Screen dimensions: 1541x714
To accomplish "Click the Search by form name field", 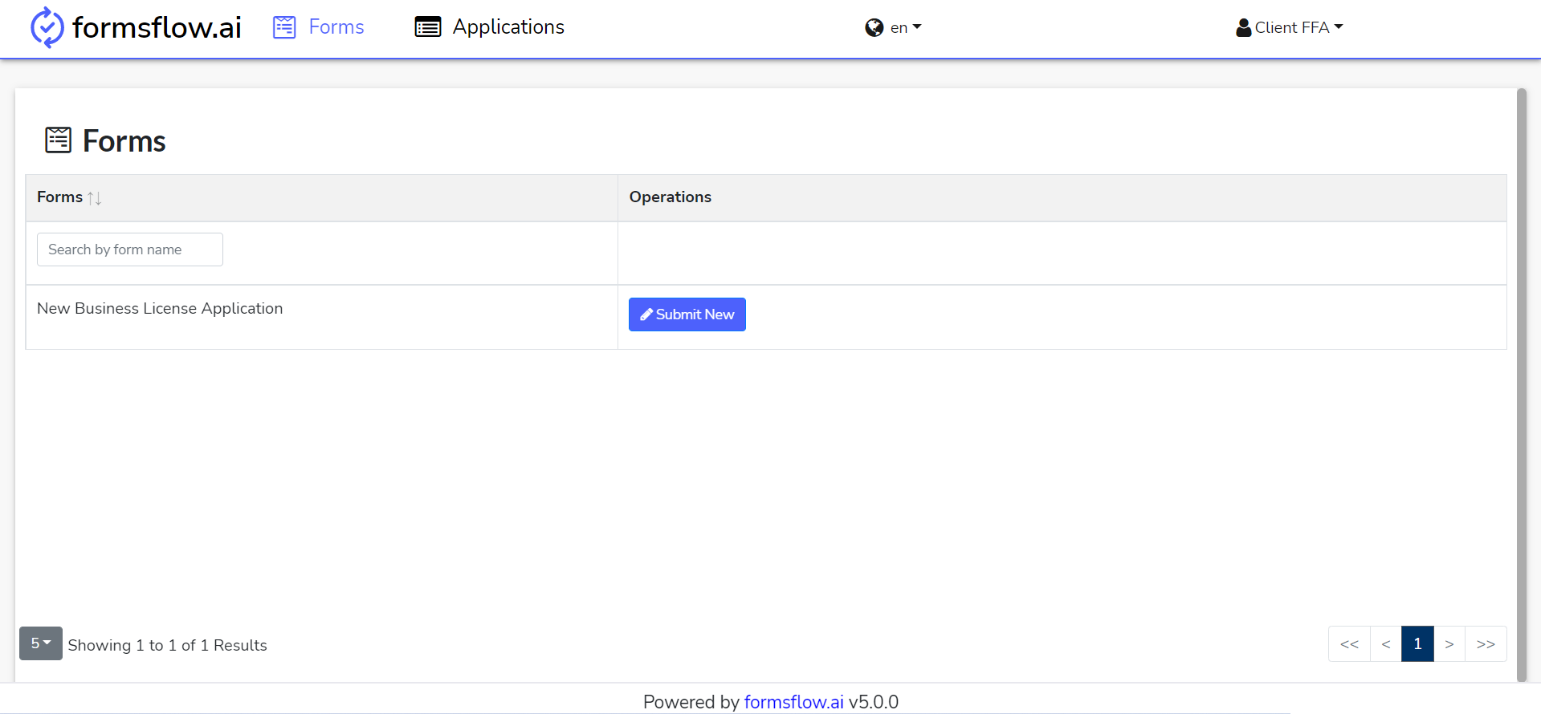I will point(130,249).
